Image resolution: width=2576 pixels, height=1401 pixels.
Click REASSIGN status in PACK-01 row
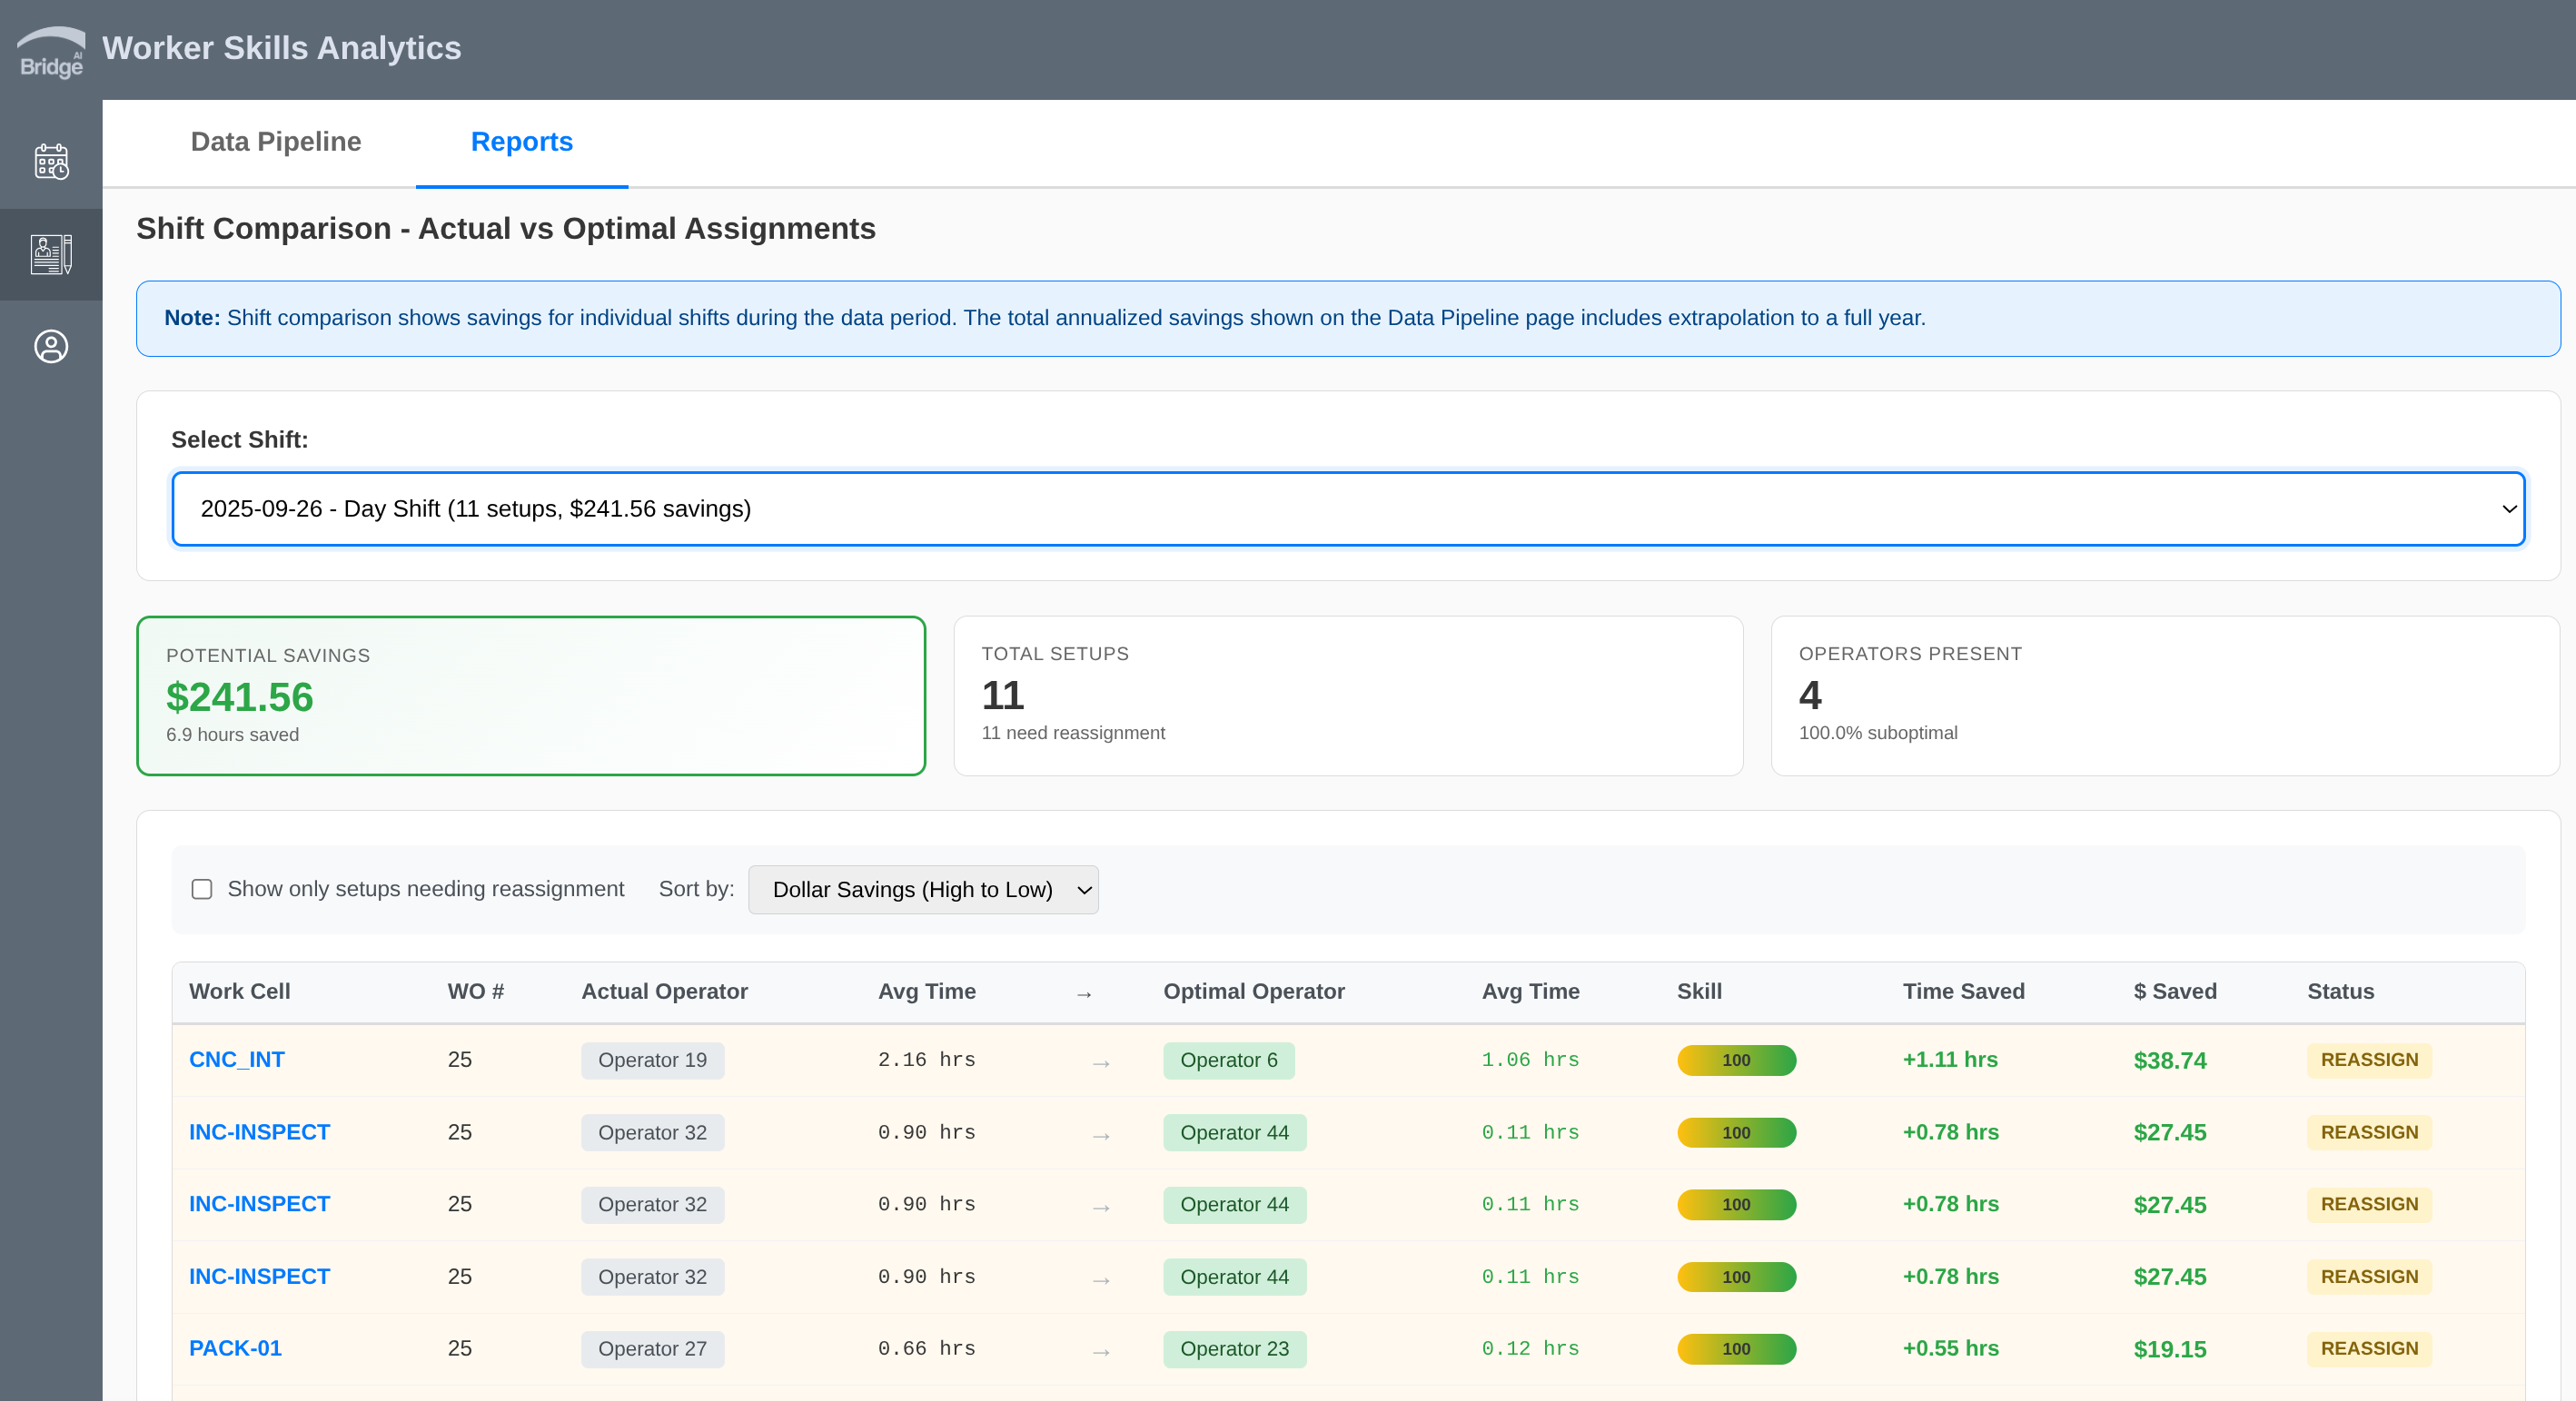[x=2369, y=1349]
